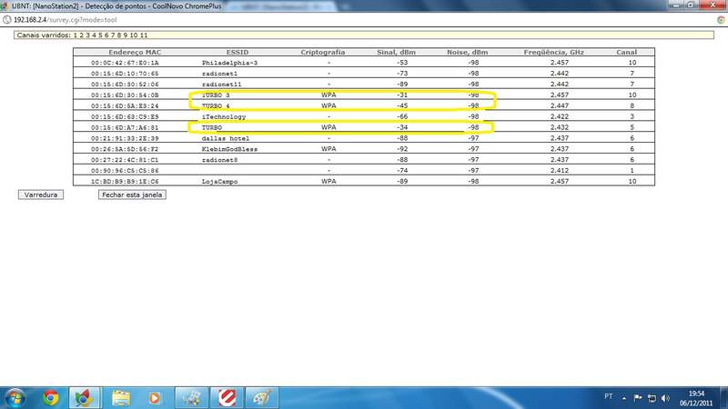Image resolution: width=728 pixels, height=409 pixels.
Task: Click the -53 signal value for Philadelphia-3
Action: tap(402, 63)
